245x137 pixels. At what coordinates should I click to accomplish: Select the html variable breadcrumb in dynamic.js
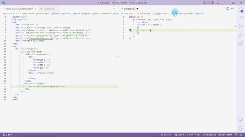pos(202,14)
